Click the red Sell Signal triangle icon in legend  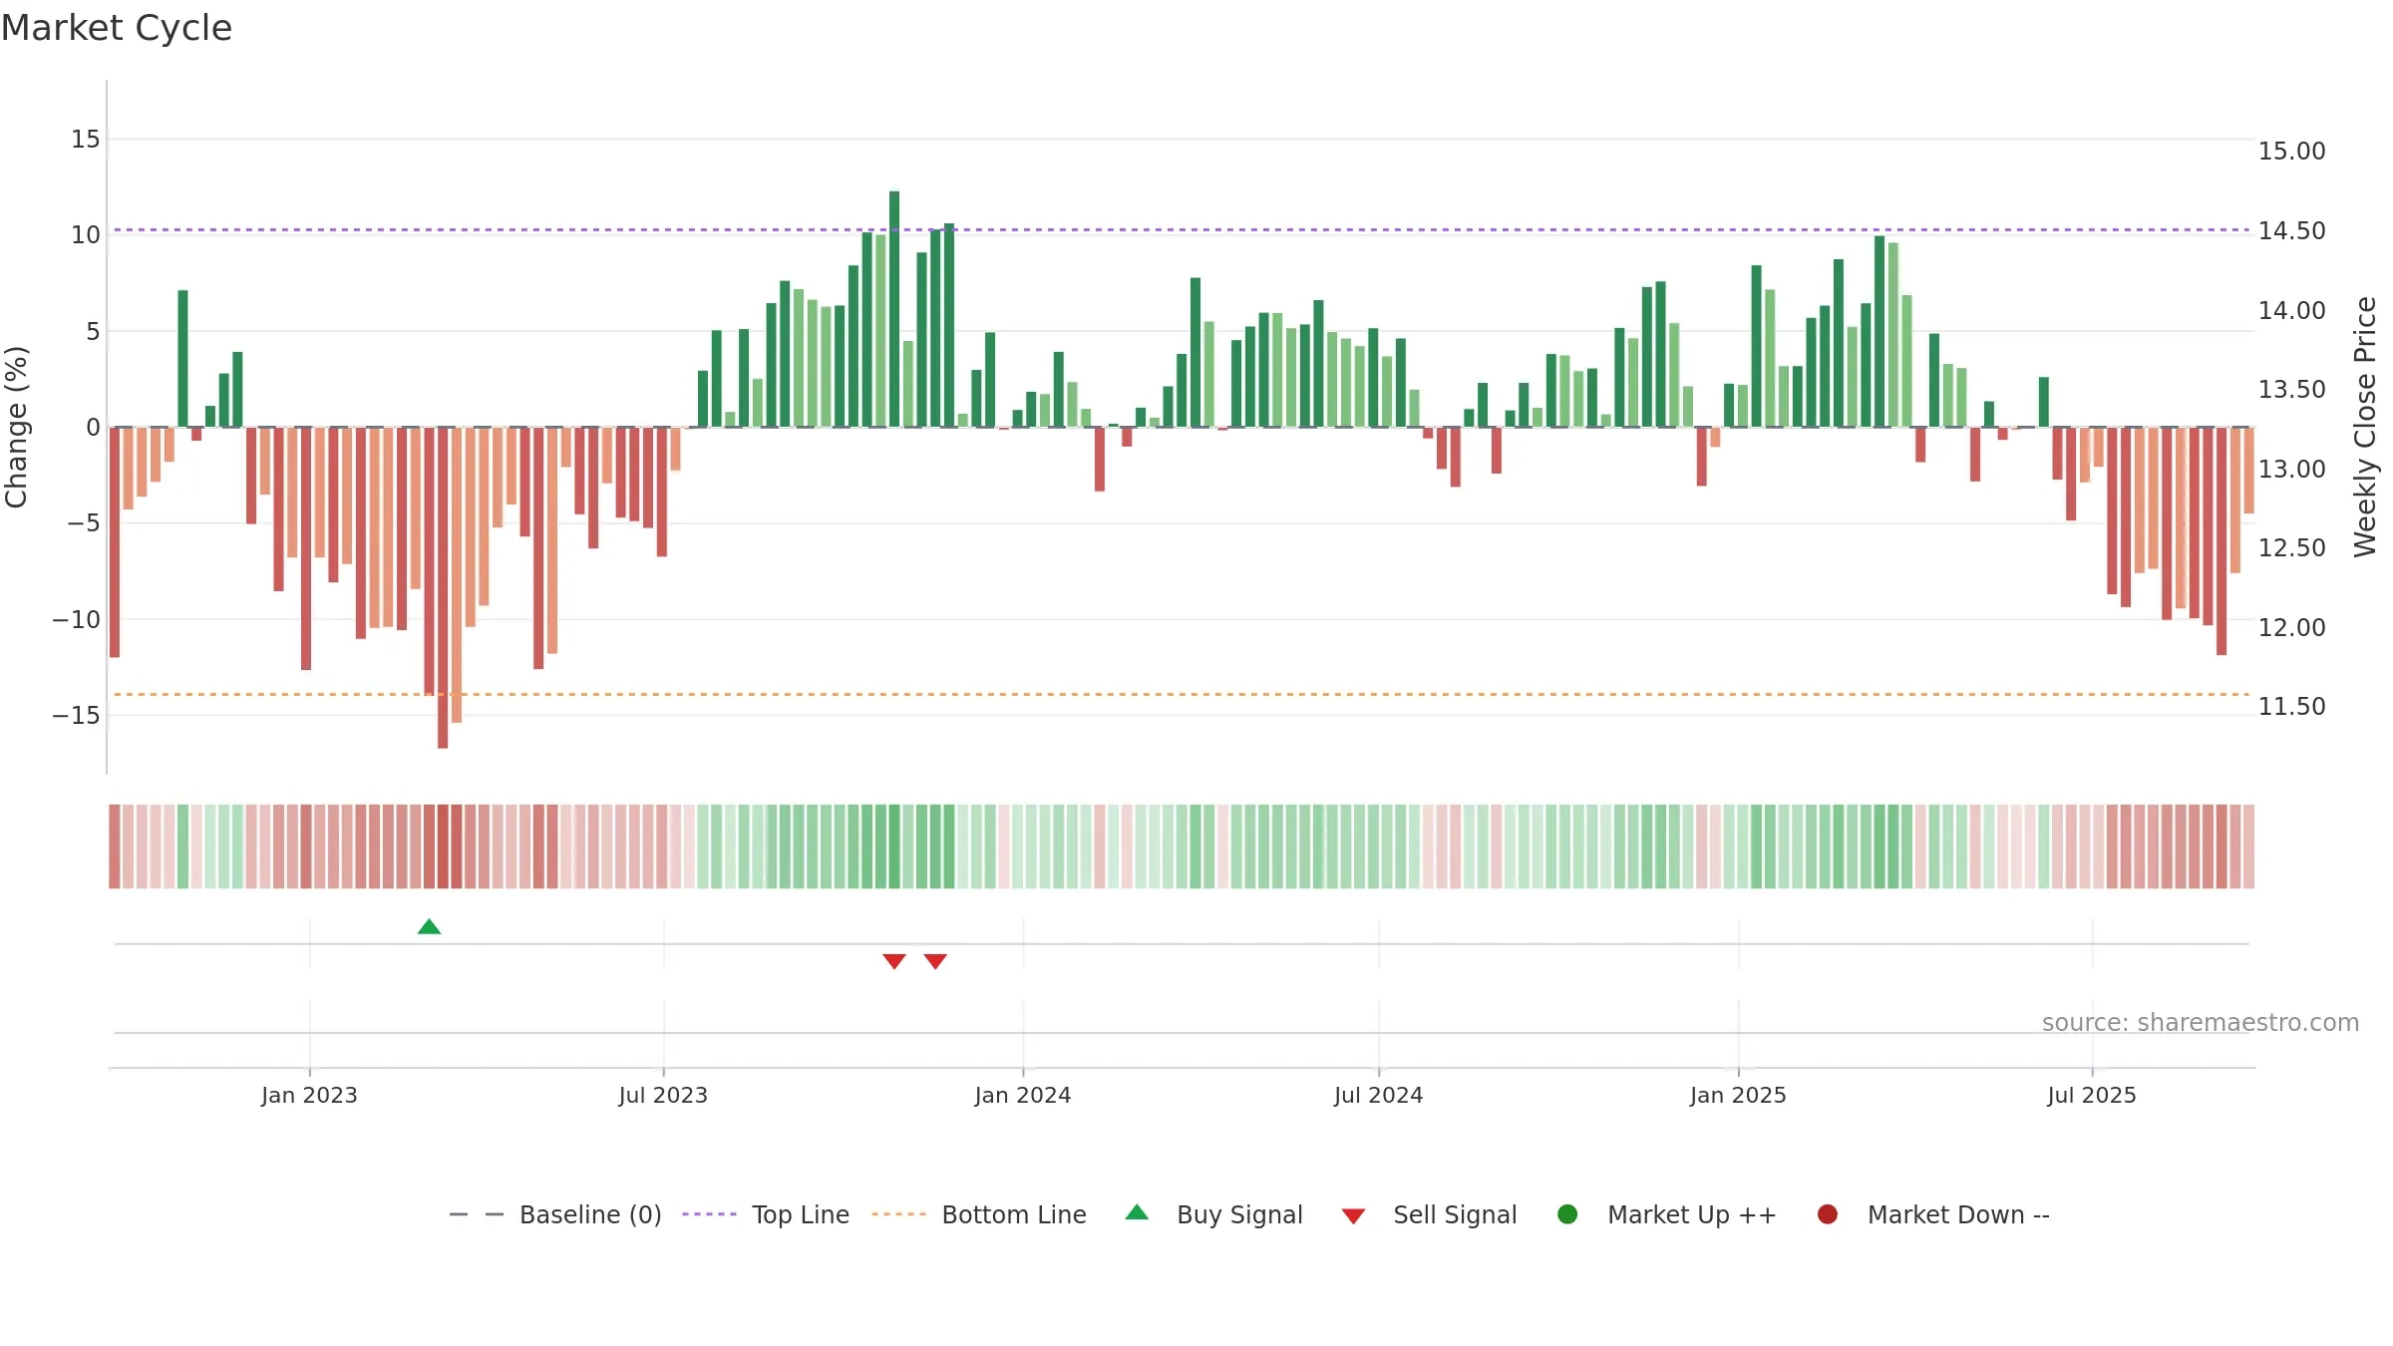[x=1353, y=1216]
